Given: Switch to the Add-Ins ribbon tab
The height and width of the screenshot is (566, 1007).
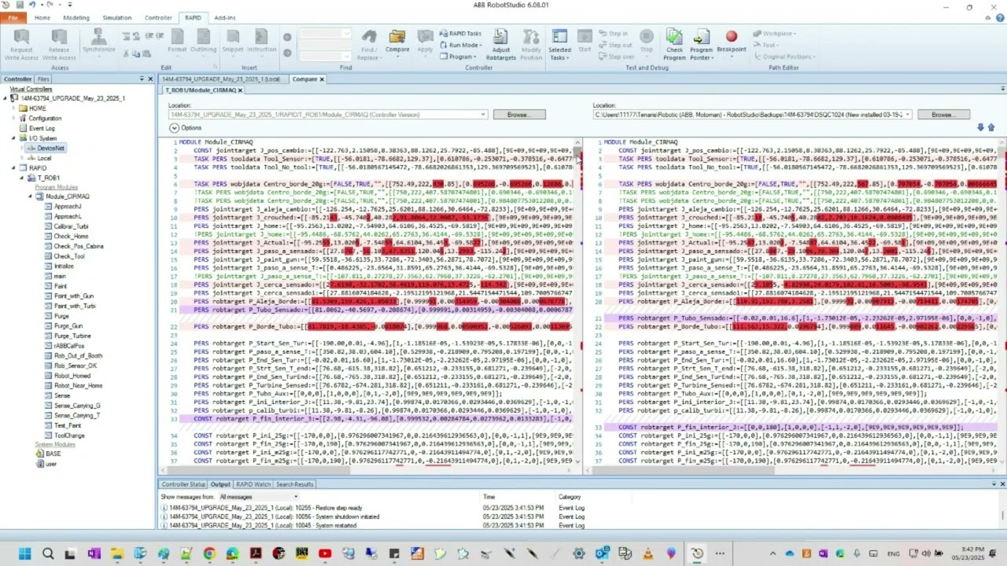Looking at the screenshot, I should point(224,17).
